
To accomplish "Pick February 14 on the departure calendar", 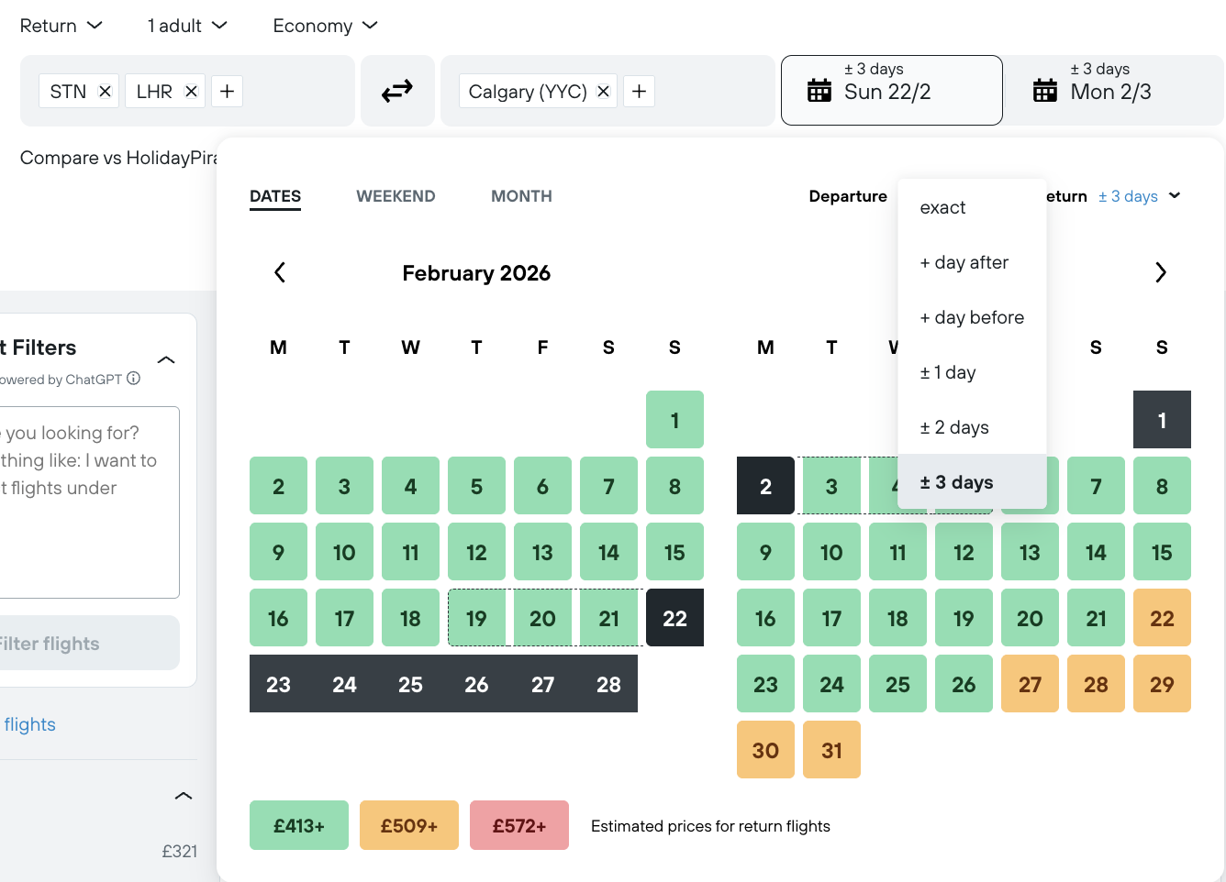I will pyautogui.click(x=608, y=552).
